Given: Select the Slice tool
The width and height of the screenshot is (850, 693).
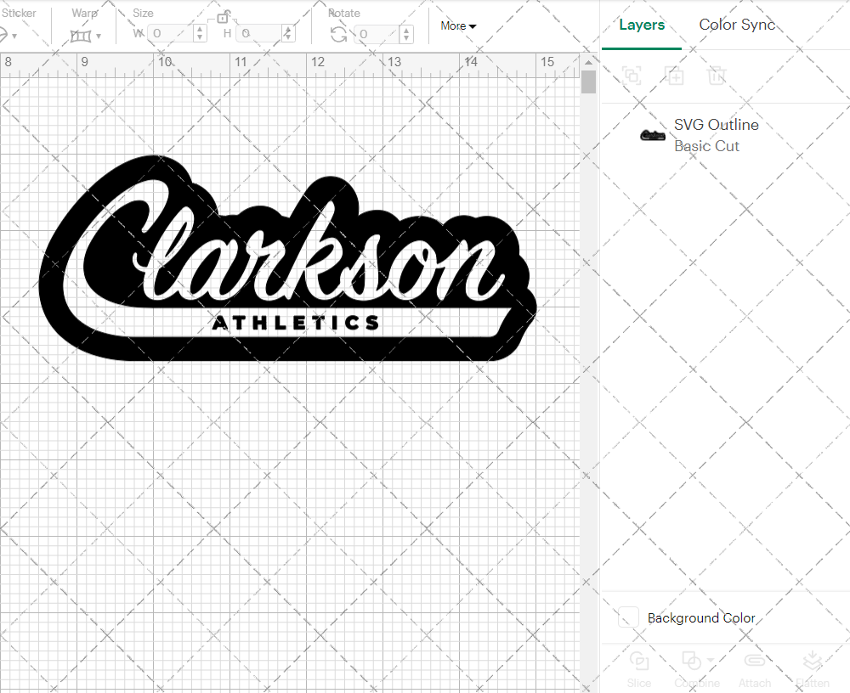Looking at the screenshot, I should (639, 668).
